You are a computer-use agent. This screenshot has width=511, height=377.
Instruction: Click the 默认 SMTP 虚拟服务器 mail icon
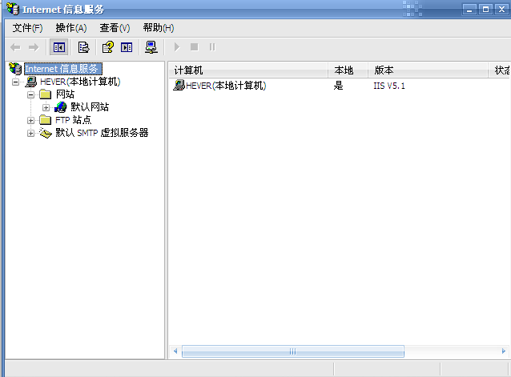click(46, 133)
